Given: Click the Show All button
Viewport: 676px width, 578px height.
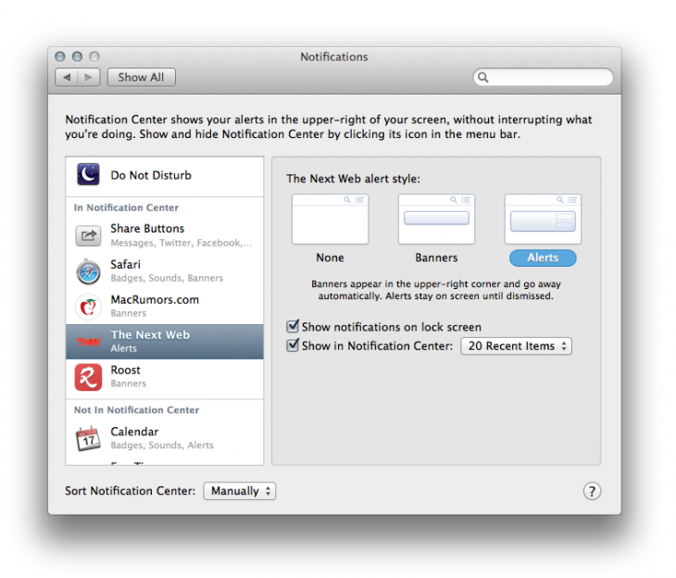Looking at the screenshot, I should click(142, 77).
